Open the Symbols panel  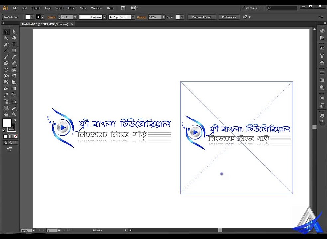click(x=322, y=62)
